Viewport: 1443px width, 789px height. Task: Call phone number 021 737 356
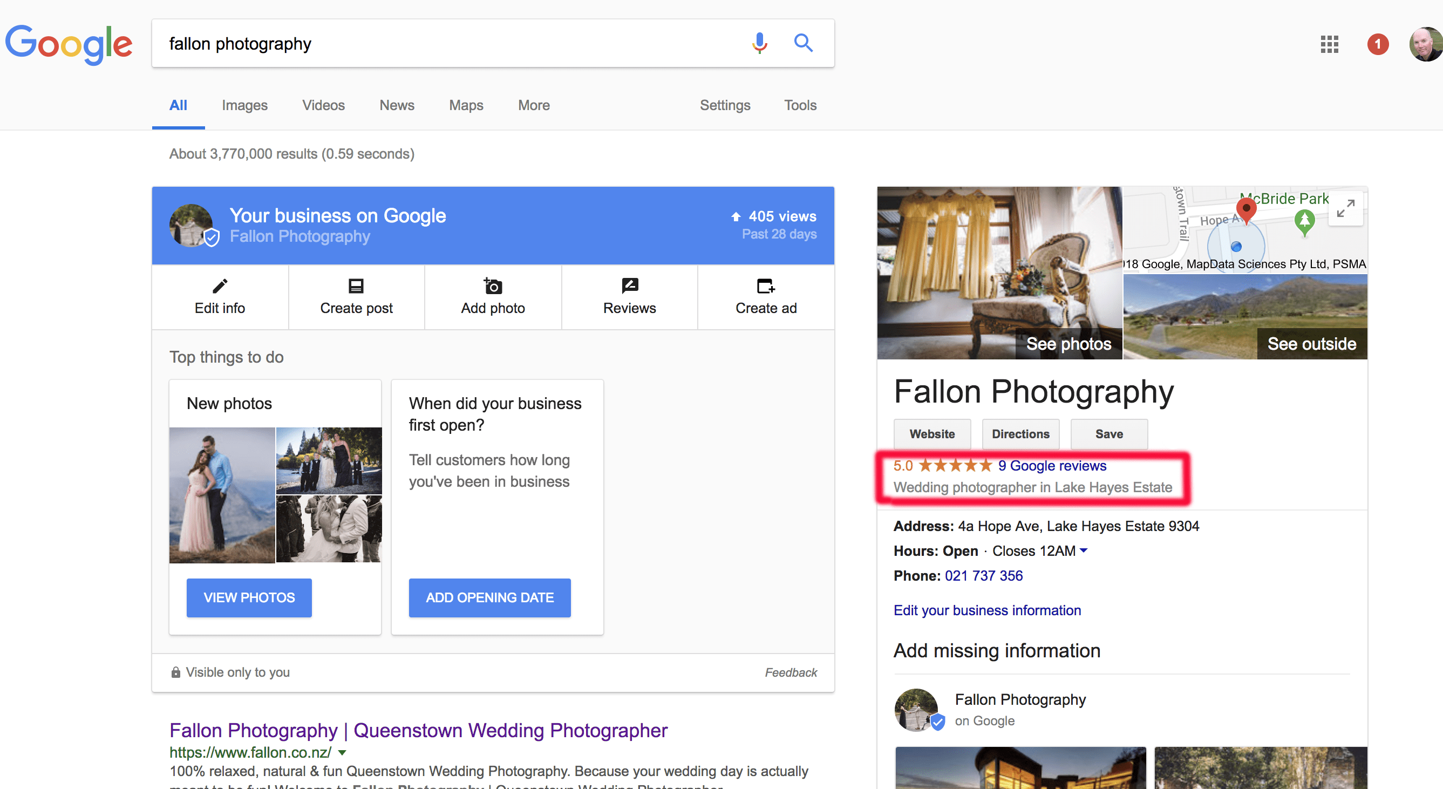pyautogui.click(x=984, y=575)
